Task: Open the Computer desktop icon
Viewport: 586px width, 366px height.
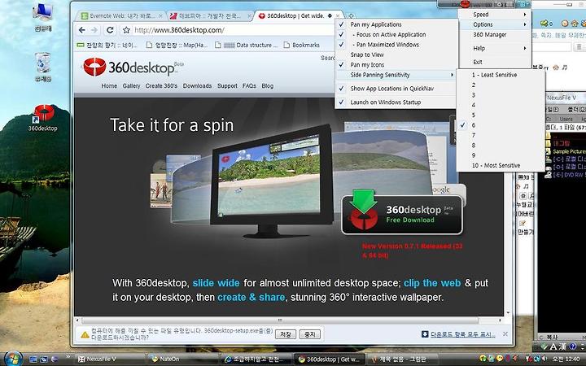Action: click(43, 17)
